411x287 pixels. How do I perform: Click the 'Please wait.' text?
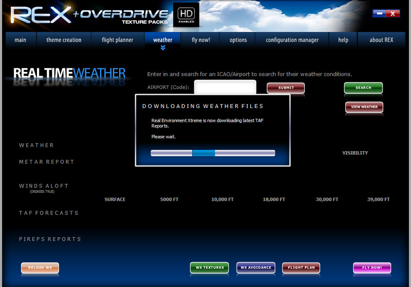click(163, 137)
